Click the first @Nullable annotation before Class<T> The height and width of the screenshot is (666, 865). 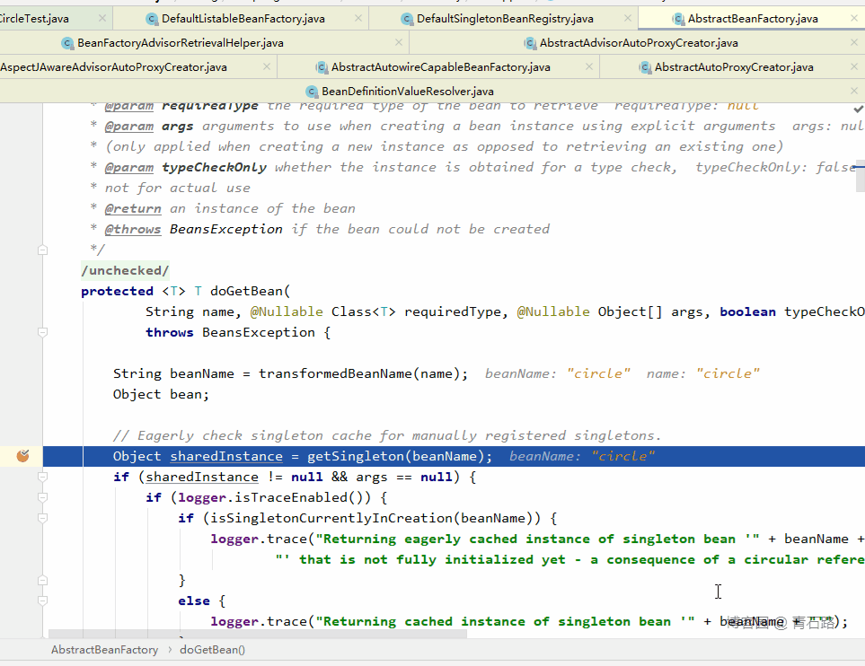tap(287, 312)
